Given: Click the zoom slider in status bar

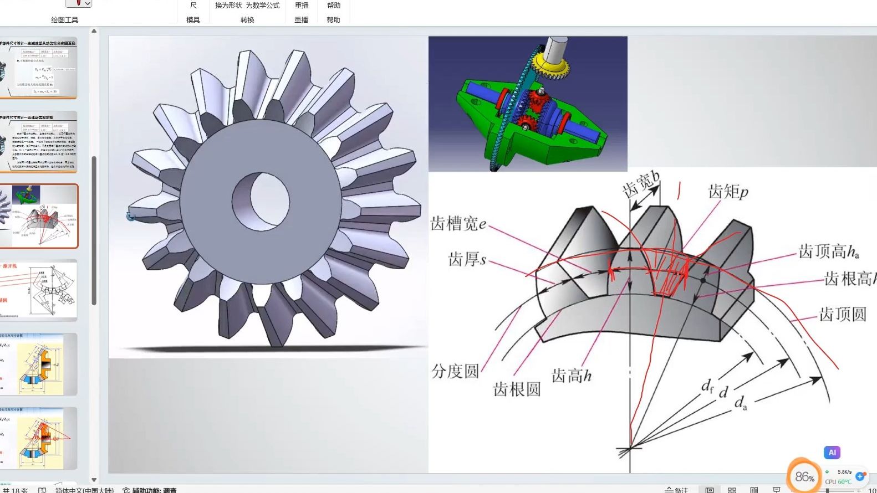Looking at the screenshot, I should pos(827,490).
